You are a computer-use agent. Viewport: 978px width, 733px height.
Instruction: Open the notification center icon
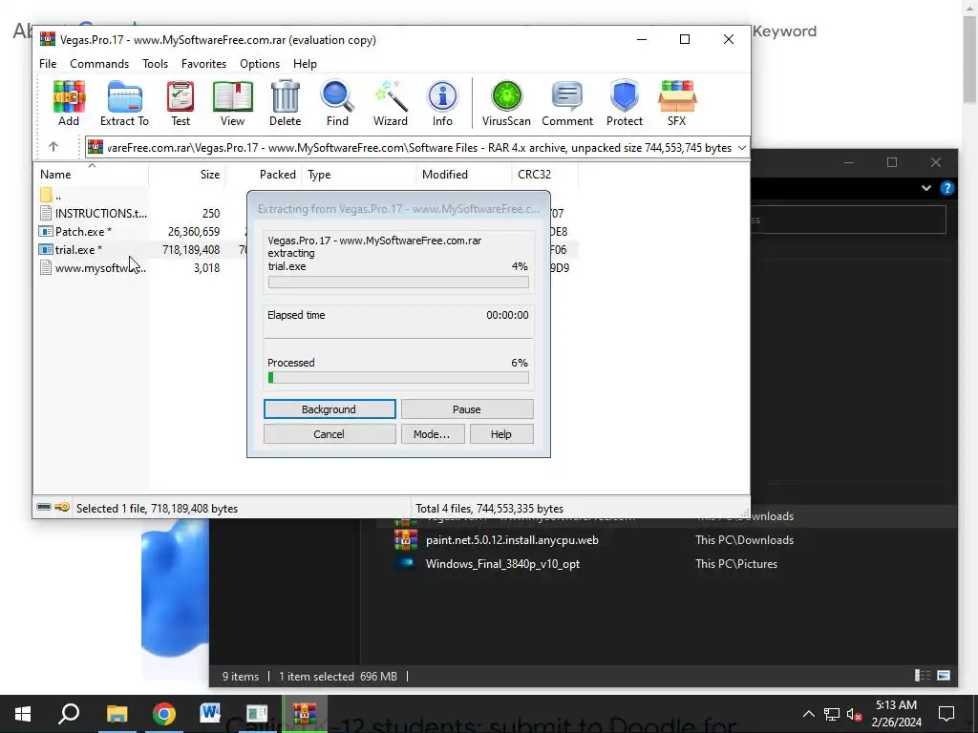[946, 714]
